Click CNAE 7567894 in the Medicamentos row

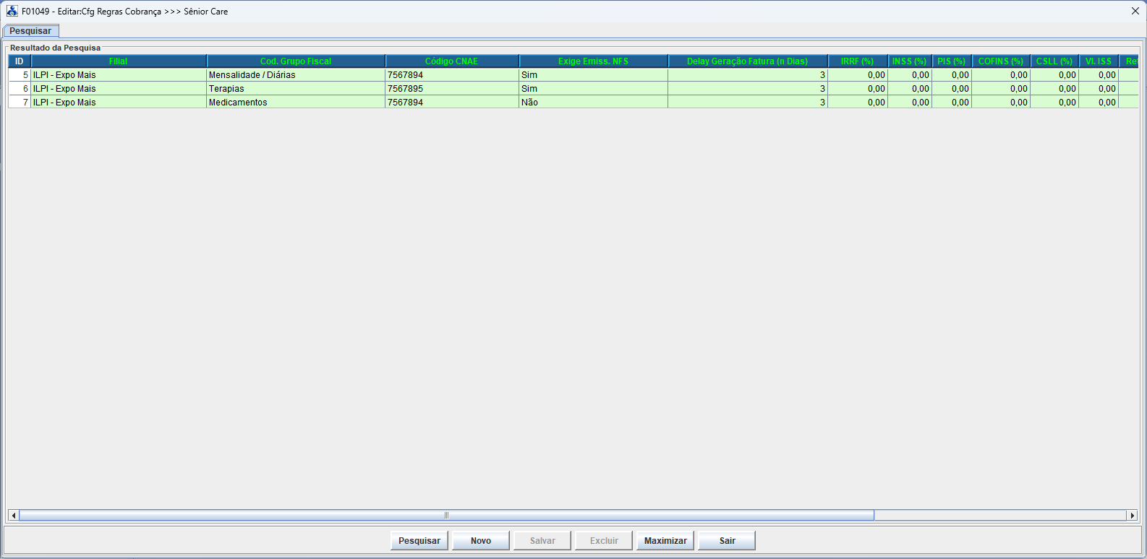click(452, 103)
